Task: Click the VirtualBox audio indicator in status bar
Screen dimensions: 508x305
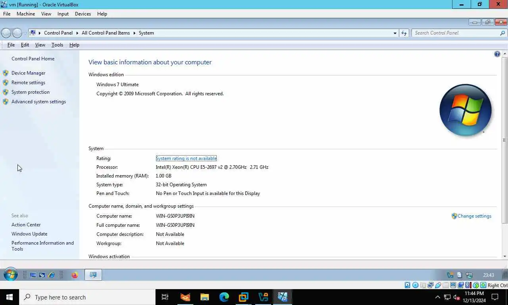Action: click(423, 285)
